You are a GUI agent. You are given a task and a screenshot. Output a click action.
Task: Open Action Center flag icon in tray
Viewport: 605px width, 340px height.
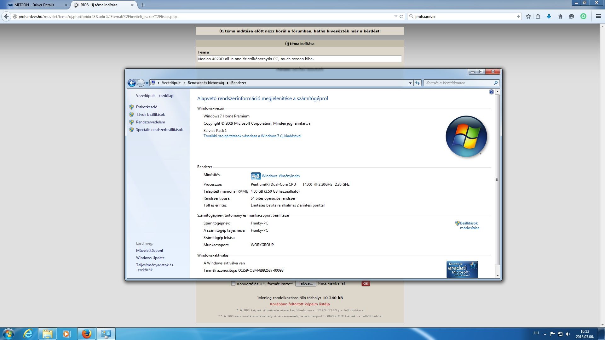pyautogui.click(x=552, y=334)
